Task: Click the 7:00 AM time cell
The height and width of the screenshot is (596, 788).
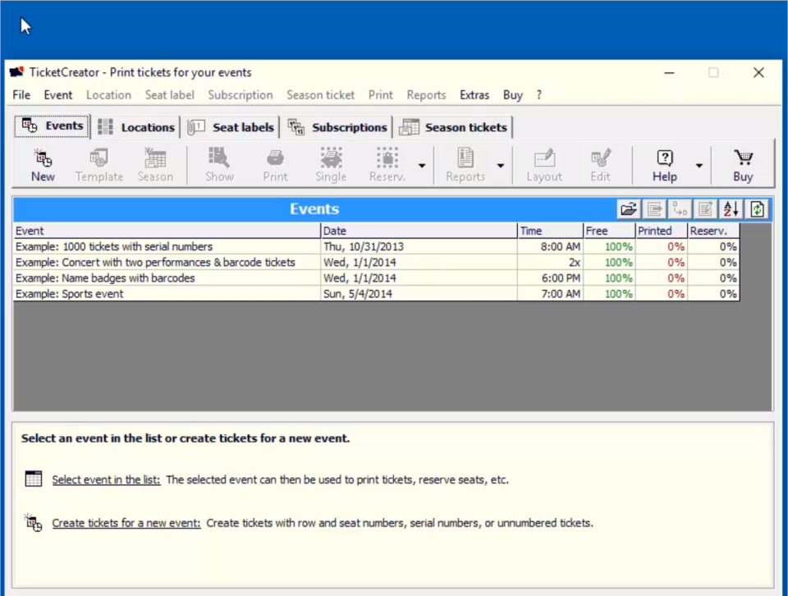Action: pyautogui.click(x=550, y=293)
